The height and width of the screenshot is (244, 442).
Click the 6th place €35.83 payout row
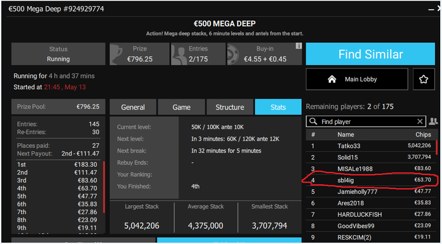57,204
